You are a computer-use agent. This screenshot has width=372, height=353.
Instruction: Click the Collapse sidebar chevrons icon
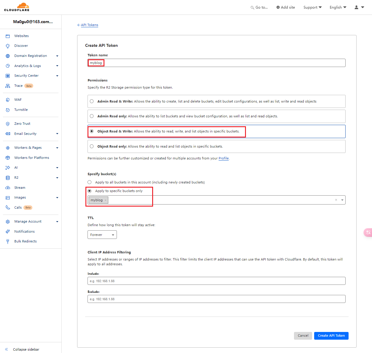(x=7, y=349)
